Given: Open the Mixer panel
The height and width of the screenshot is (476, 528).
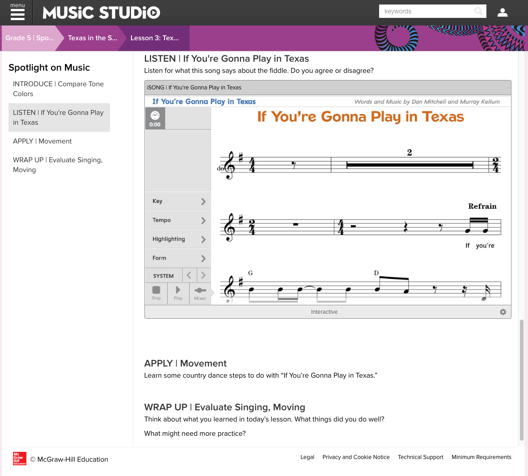Looking at the screenshot, I should pos(200,294).
